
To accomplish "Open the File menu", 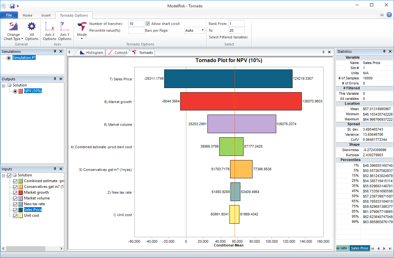I will click(x=9, y=15).
